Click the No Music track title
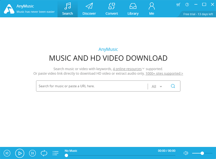 click(x=71, y=151)
